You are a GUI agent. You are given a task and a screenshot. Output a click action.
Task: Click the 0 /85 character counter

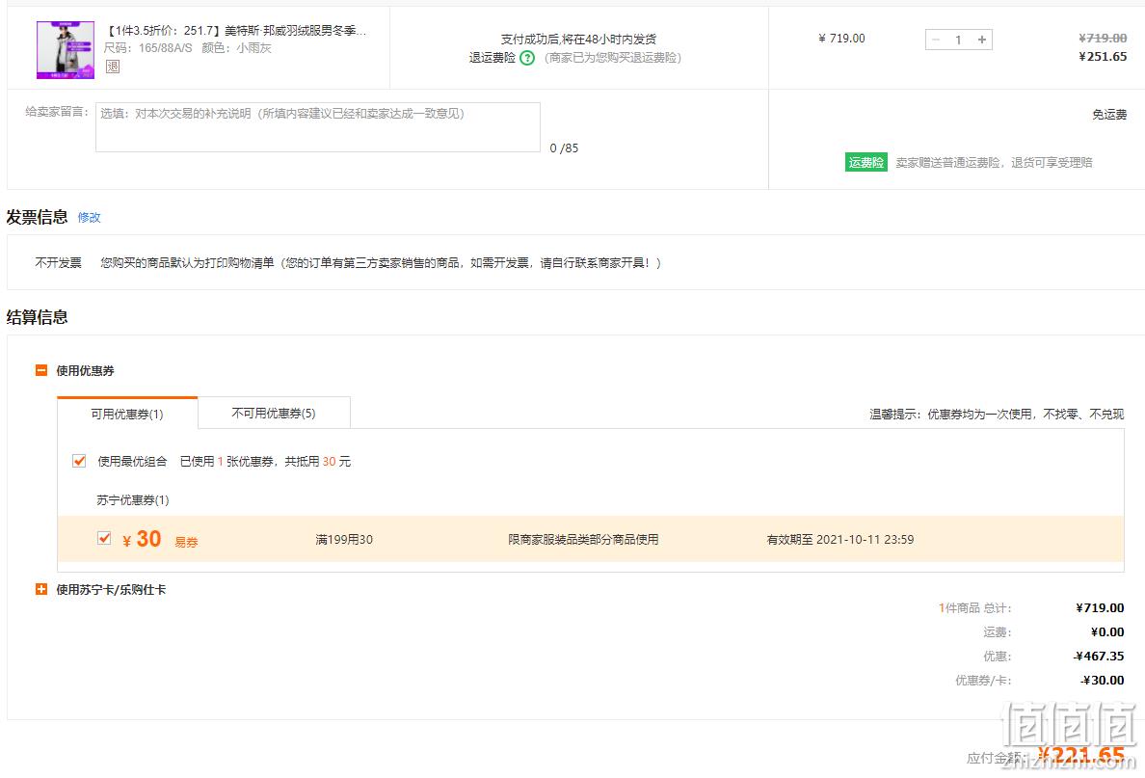point(564,148)
